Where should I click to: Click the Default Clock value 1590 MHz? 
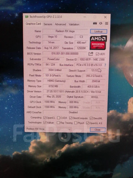coord(50,107)
